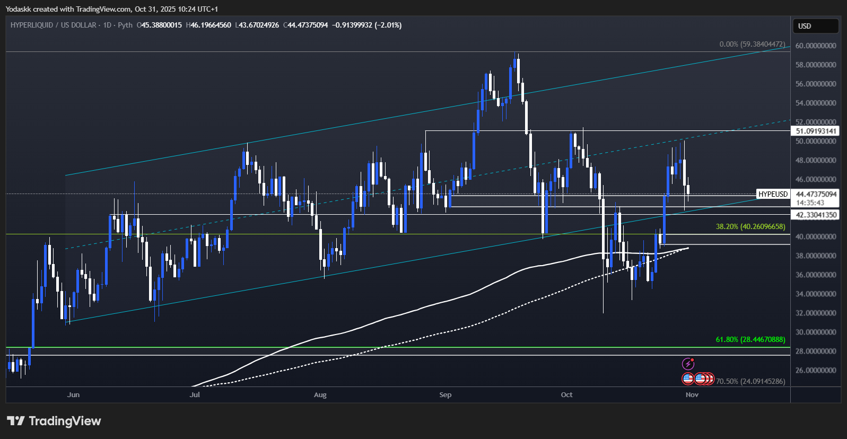
Task: Click the 61.80% Fibonacci level label
Action: 750,339
